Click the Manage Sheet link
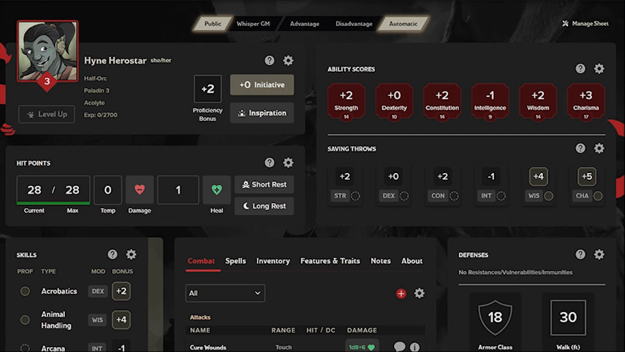The height and width of the screenshot is (352, 625). 585,23
